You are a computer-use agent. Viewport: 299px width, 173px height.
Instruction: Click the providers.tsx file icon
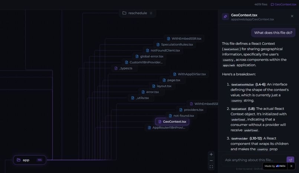[181, 110]
